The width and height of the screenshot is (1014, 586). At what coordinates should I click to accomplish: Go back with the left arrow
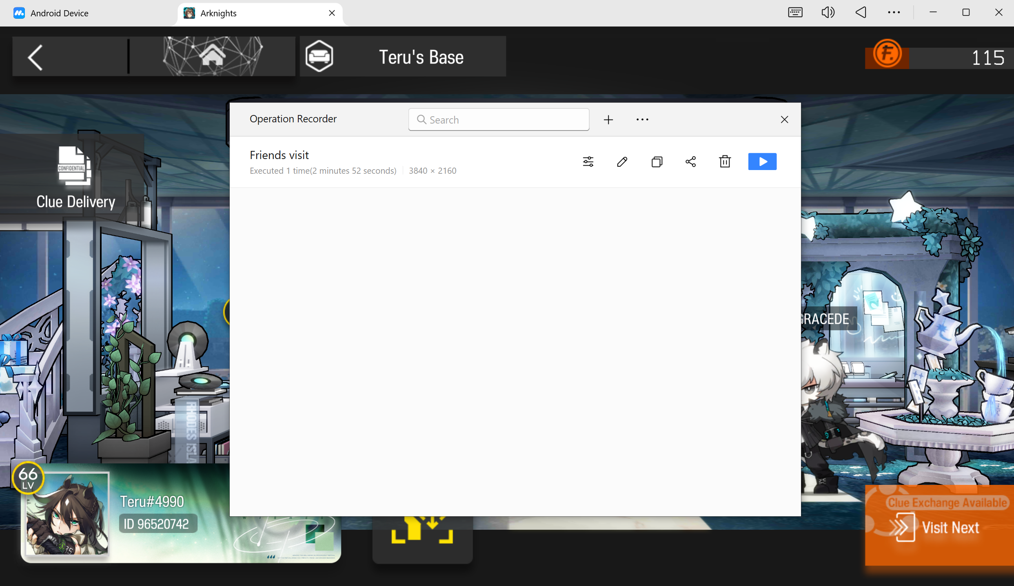[36, 57]
